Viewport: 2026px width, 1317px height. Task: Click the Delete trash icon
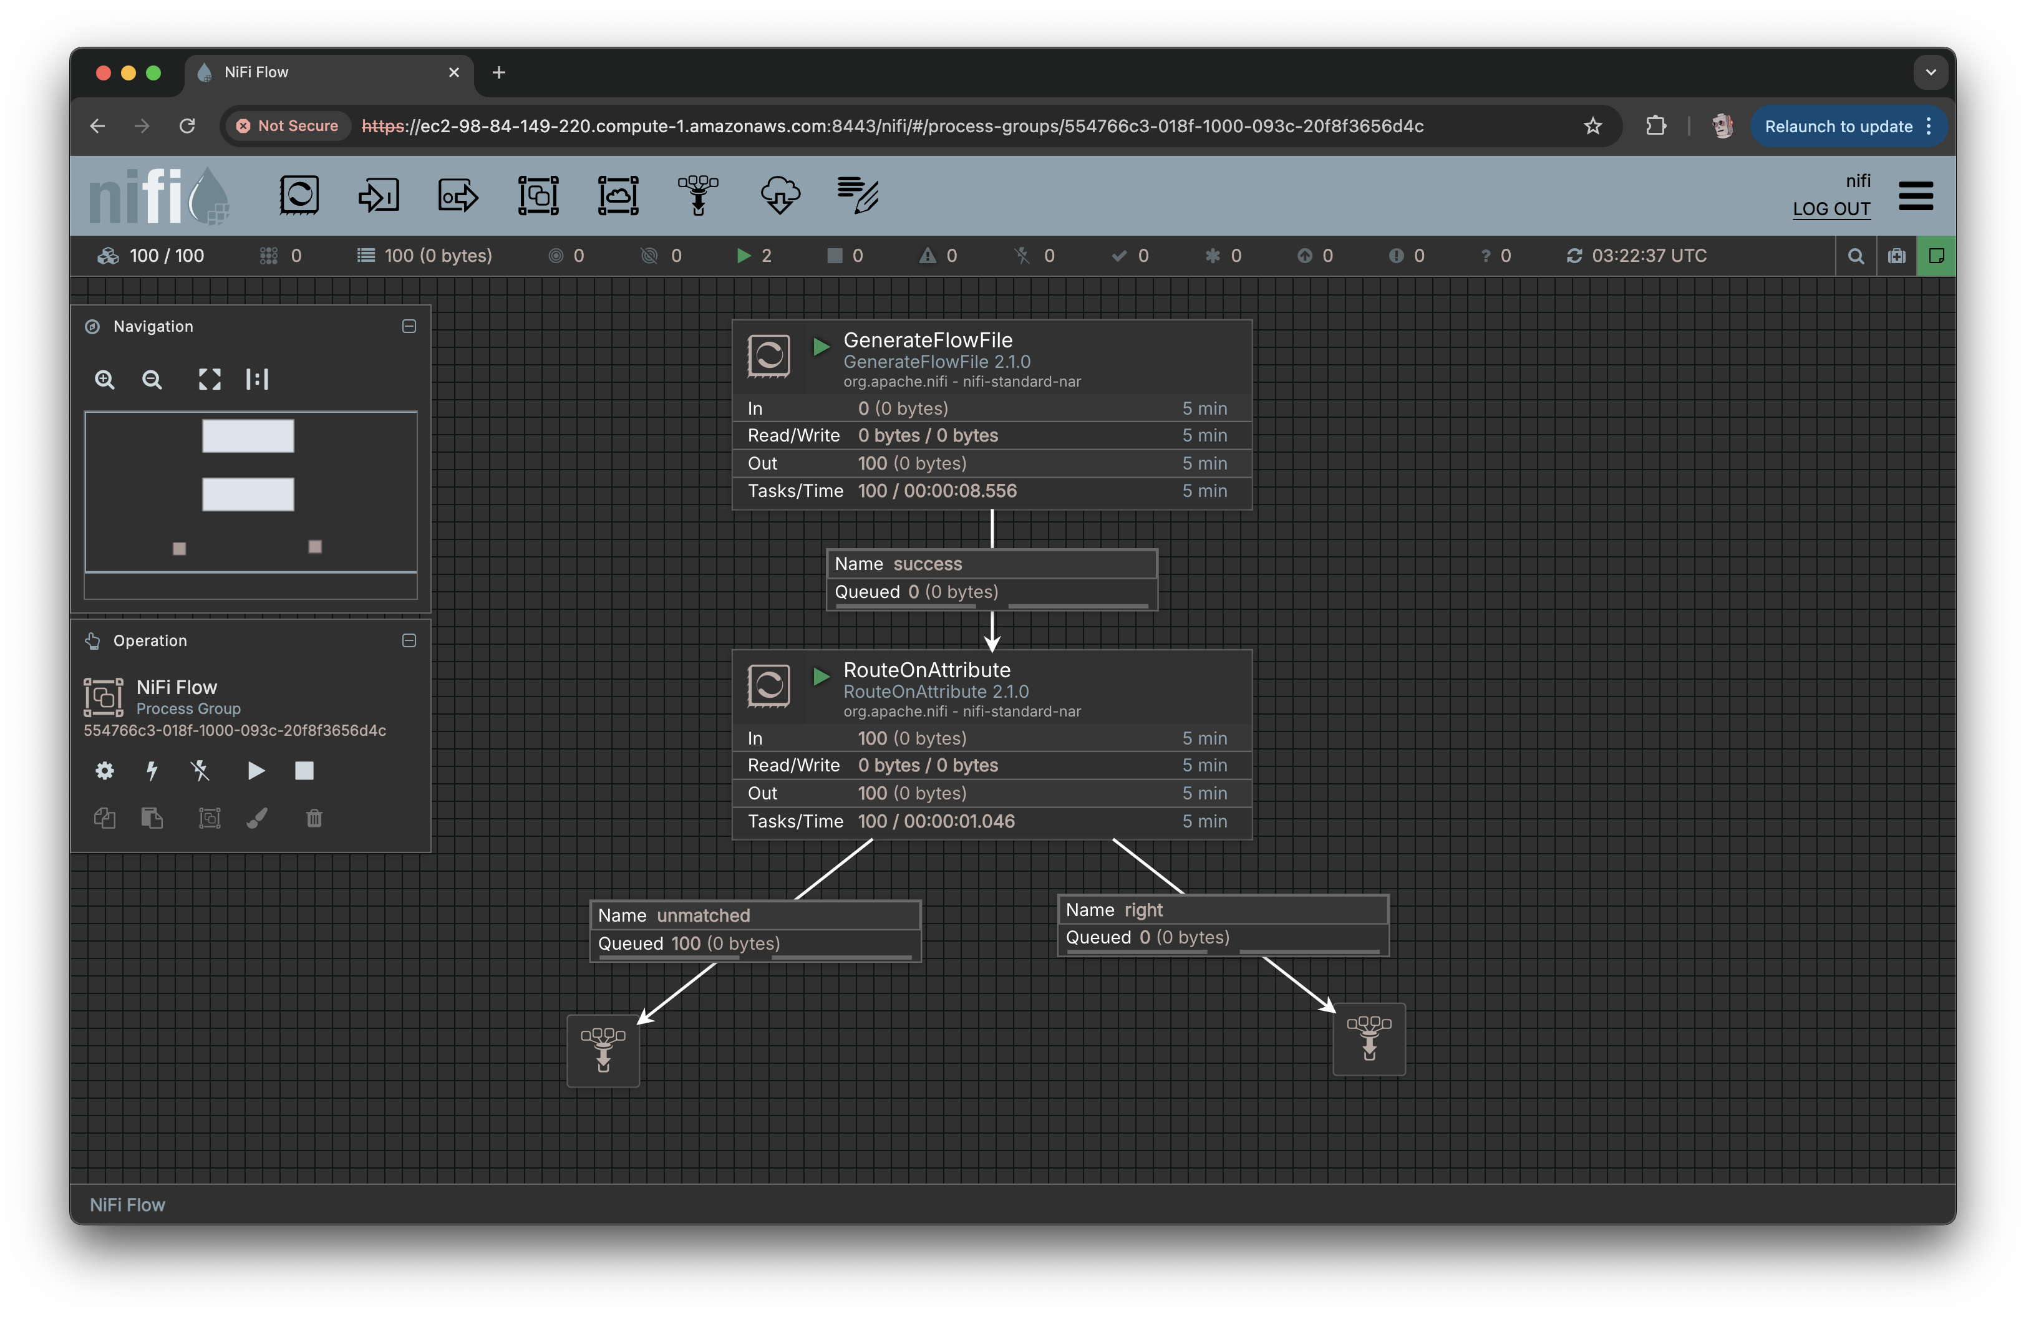point(314,818)
